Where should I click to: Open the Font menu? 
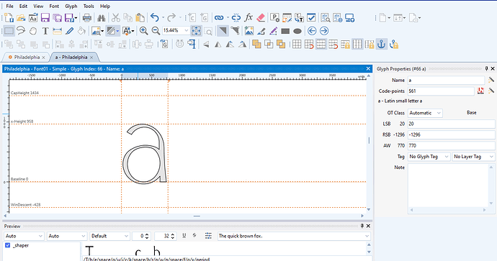(x=54, y=6)
